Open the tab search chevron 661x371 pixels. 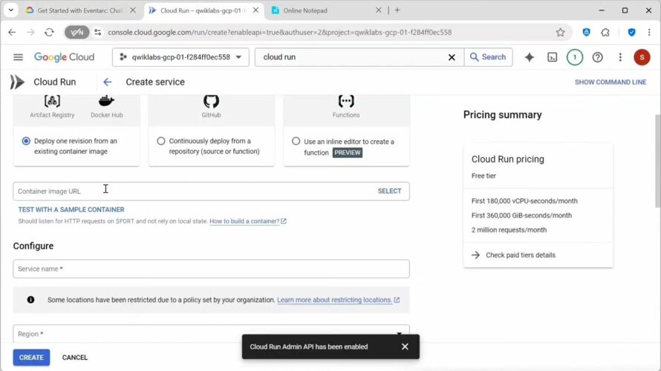tap(10, 10)
